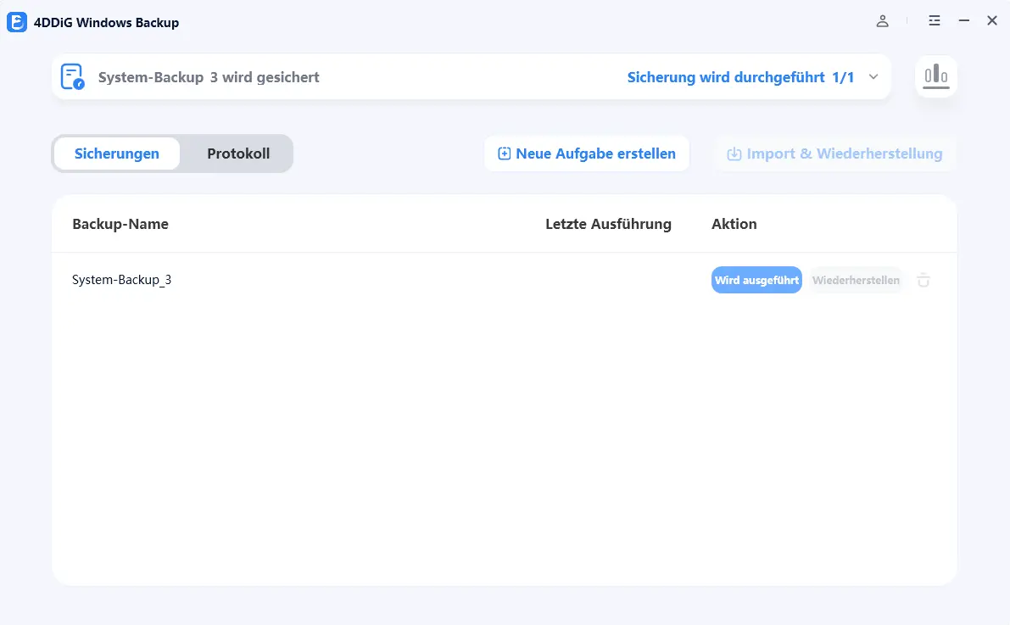Open the user account icon

(x=882, y=21)
